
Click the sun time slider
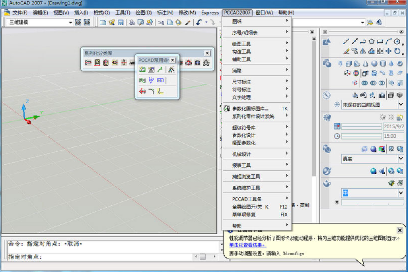click(x=361, y=136)
